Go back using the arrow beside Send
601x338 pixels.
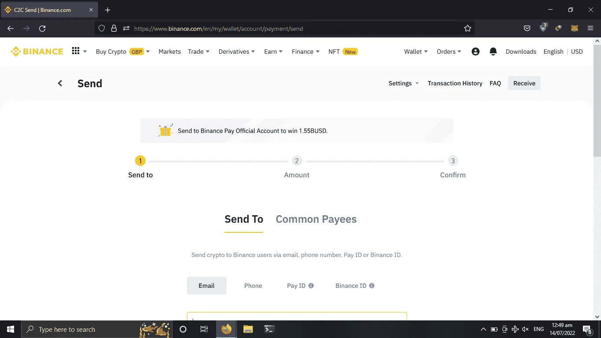(60, 83)
